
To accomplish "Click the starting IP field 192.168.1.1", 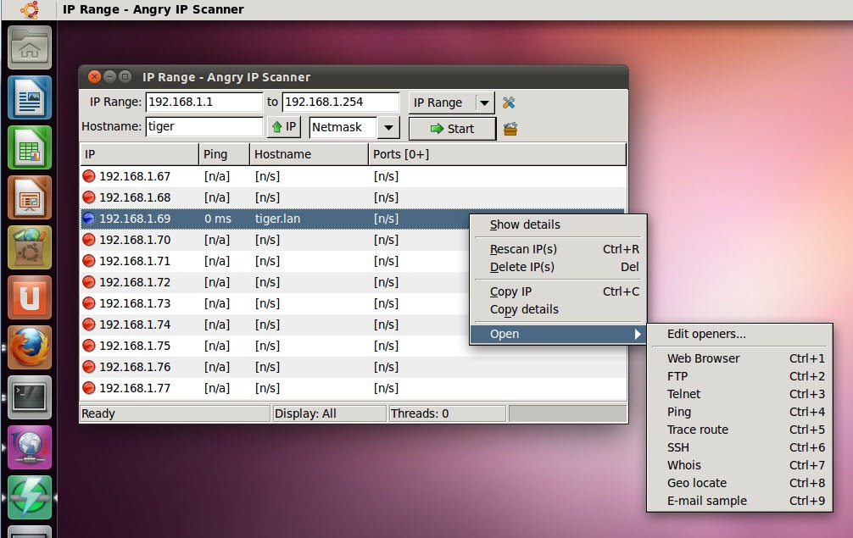I will click(x=204, y=102).
